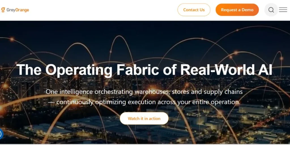Click the word 'Fabric' in the headline
This screenshot has width=290, height=145.
point(138,69)
